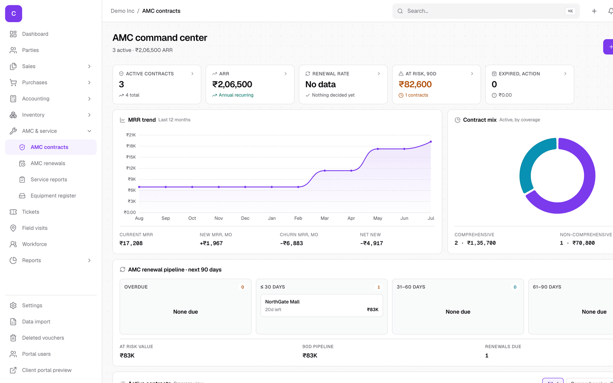This screenshot has height=383, width=613.
Task: Expand the Sales menu chevron
Action: click(89, 66)
